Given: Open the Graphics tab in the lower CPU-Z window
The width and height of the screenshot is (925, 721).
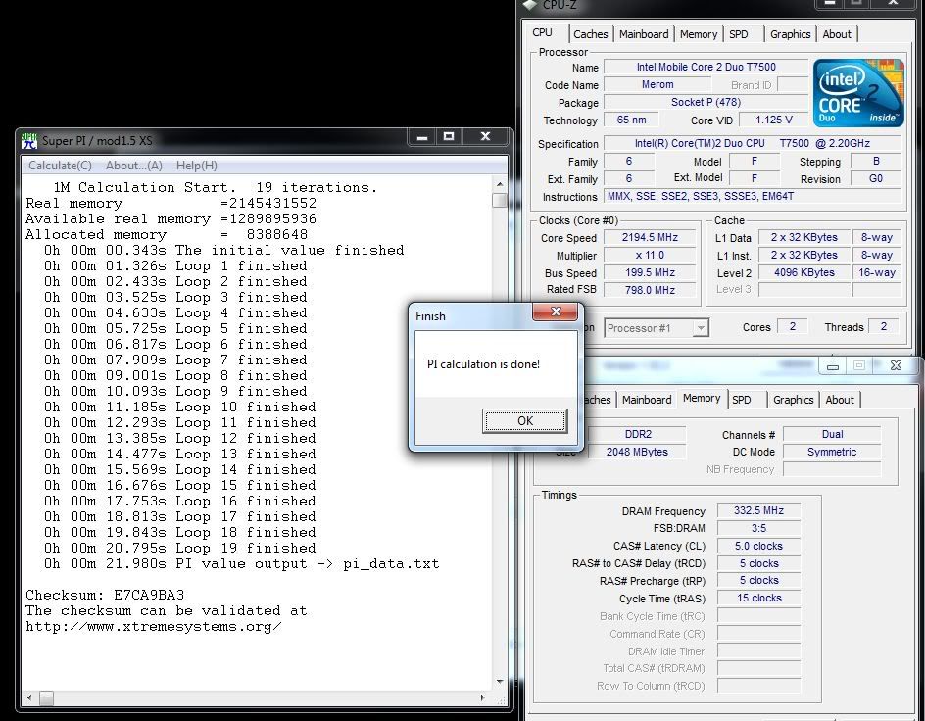Looking at the screenshot, I should (x=794, y=400).
